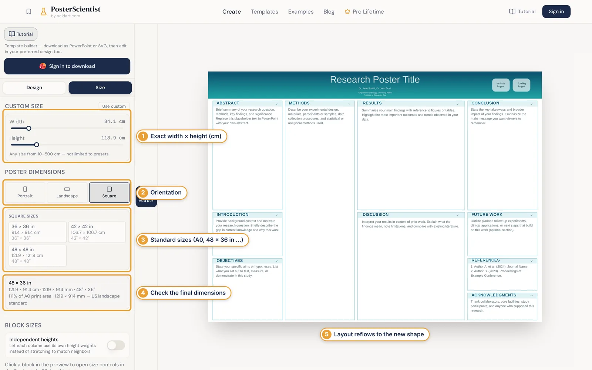Image resolution: width=592 pixels, height=370 pixels.
Task: Expand the Future Work block chevron
Action: [532, 215]
